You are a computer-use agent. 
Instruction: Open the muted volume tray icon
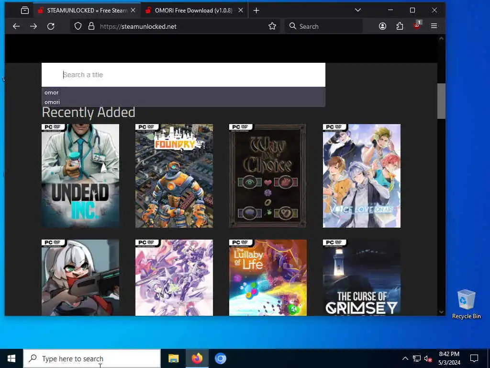point(428,358)
